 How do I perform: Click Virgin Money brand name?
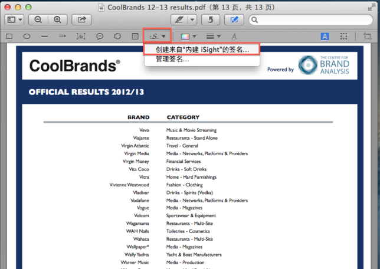(136, 162)
